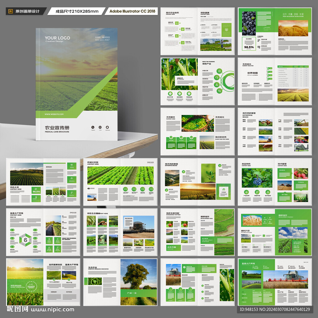Click the tea leaves basket photo
The image size is (318, 318).
click(198, 123)
